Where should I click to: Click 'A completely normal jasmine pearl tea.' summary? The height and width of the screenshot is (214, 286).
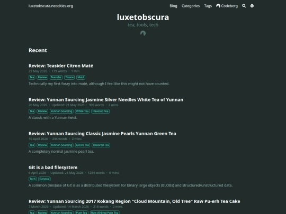tap(61, 152)
